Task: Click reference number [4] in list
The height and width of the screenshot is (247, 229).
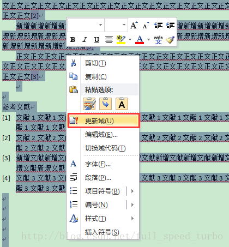Action: click(x=7, y=178)
